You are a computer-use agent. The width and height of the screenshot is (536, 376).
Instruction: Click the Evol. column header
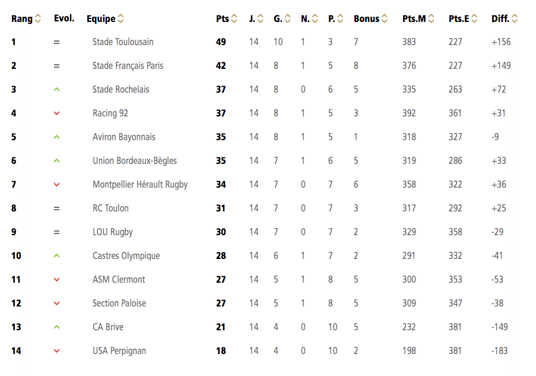click(x=64, y=18)
